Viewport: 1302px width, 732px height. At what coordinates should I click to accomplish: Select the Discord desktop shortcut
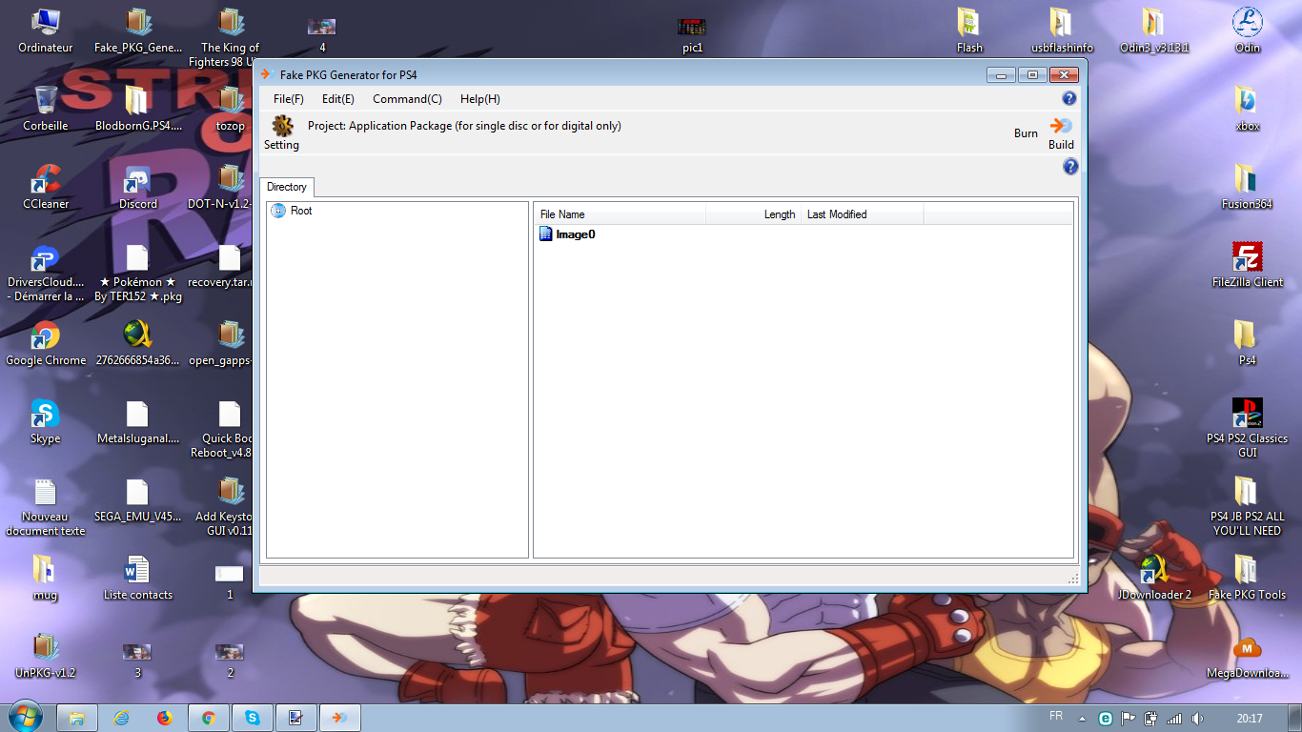point(137,187)
